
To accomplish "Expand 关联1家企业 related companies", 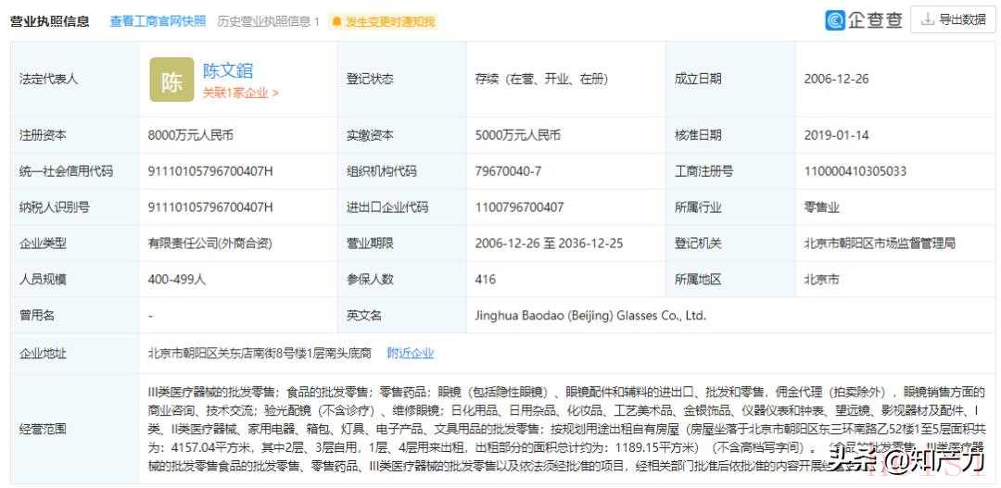I will click(241, 93).
